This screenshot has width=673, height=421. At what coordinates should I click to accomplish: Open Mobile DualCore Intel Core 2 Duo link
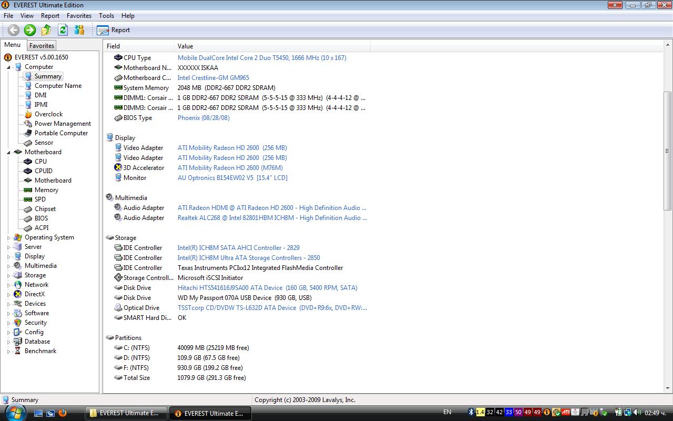click(262, 58)
